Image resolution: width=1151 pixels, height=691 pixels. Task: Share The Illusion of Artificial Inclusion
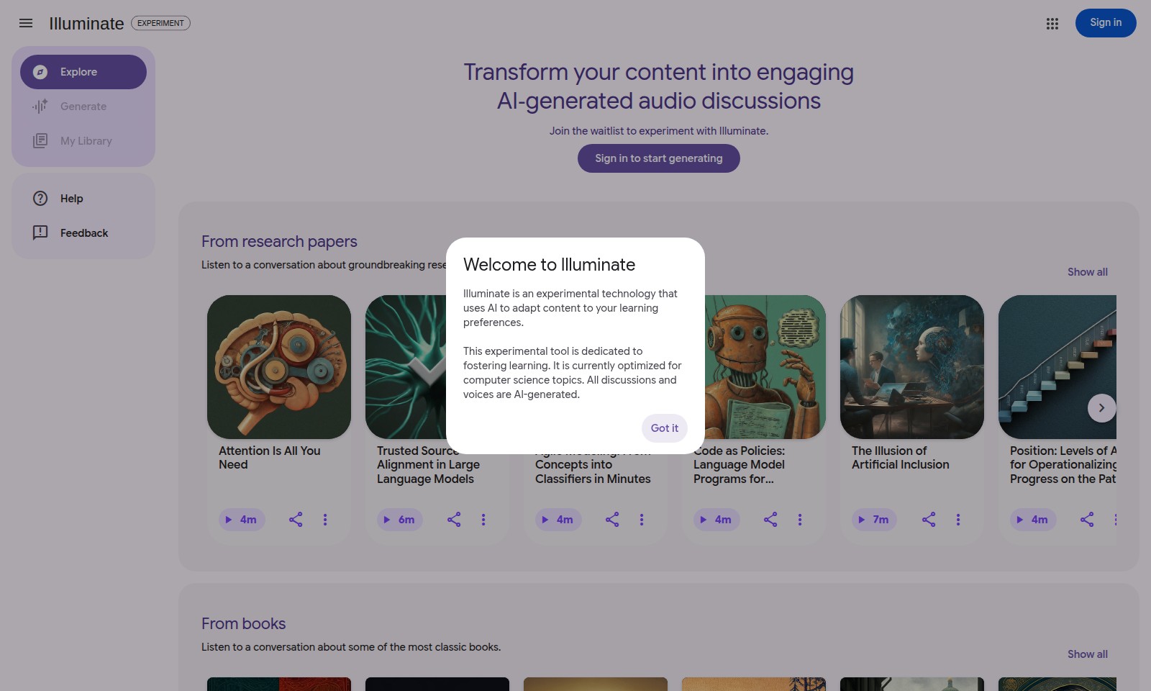tap(929, 520)
